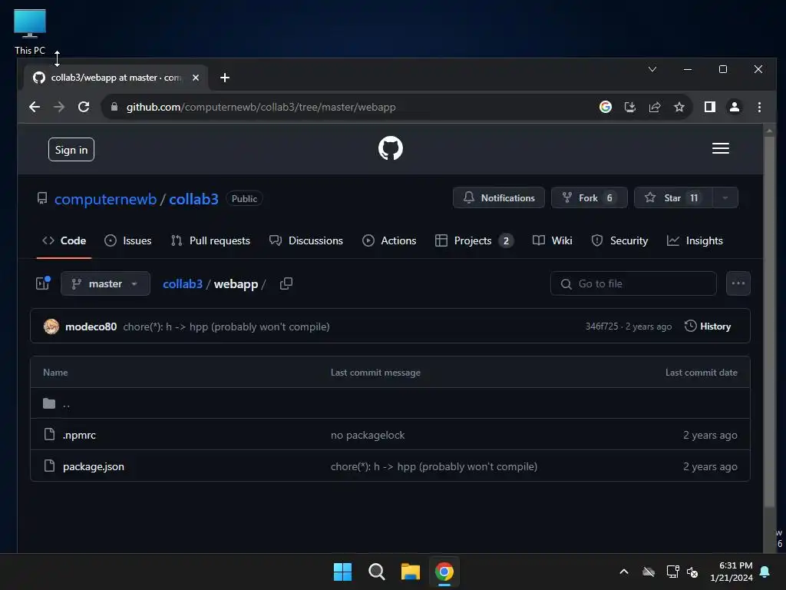Open the .npmrc file
The height and width of the screenshot is (590, 786).
coord(79,435)
